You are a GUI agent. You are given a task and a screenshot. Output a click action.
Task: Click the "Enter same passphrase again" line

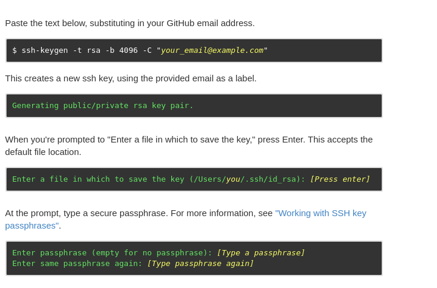(133, 264)
